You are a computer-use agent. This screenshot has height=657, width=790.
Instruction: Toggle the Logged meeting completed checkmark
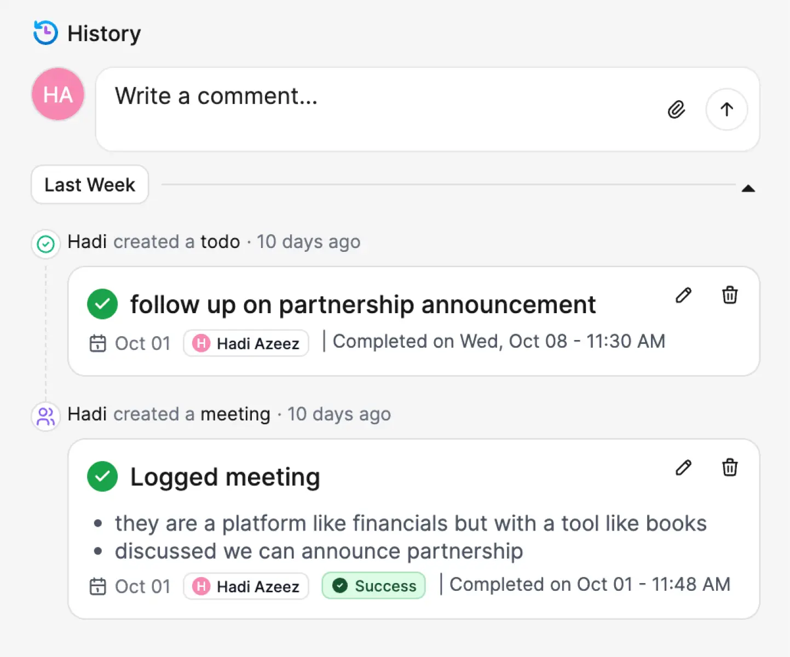tap(102, 477)
